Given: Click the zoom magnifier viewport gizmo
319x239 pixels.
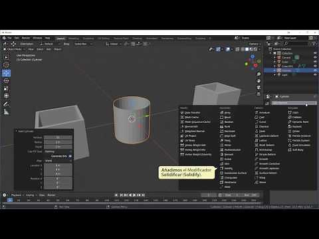Looking at the screenshot, I should click(x=259, y=74).
